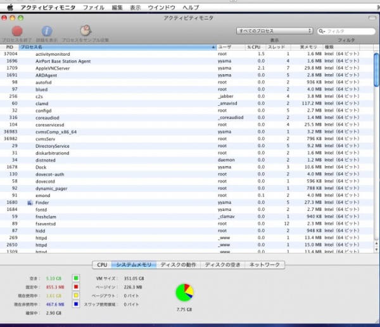
Task: Select the cvmsComp_x86_64 process row
Action: coord(187,132)
